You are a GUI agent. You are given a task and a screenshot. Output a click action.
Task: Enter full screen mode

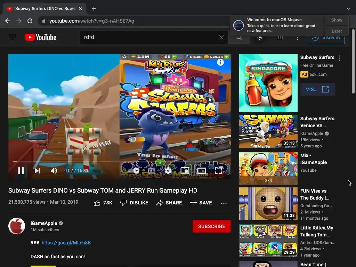coord(218,170)
